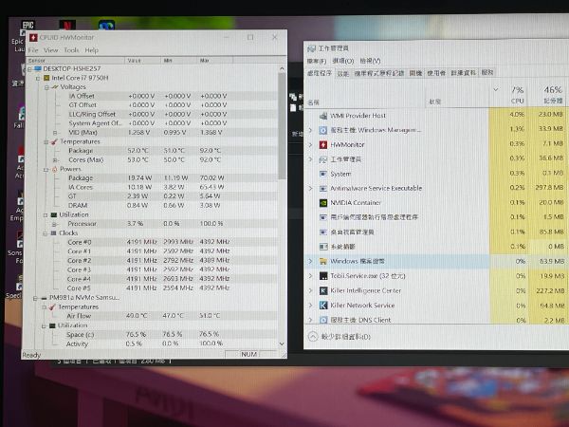Collapse the DESKTOP-HSHE257 tree node
Screen dimensions: 569x427
tap(29, 69)
